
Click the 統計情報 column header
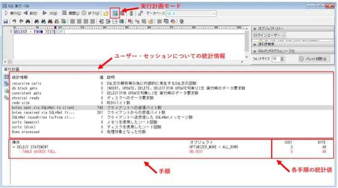pos(44,77)
